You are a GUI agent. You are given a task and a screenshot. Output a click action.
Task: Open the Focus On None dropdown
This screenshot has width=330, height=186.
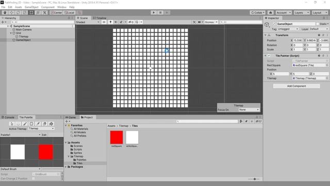249,110
